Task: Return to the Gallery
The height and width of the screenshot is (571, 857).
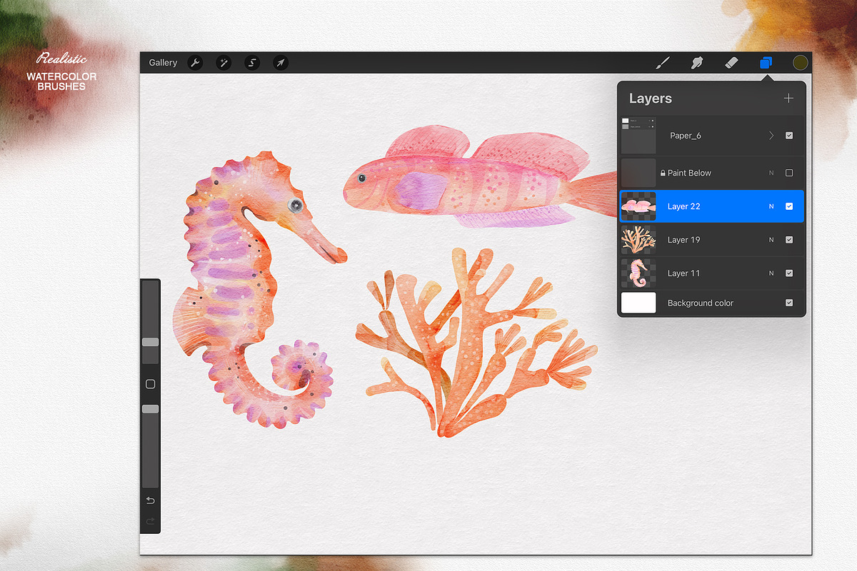Action: [x=163, y=63]
